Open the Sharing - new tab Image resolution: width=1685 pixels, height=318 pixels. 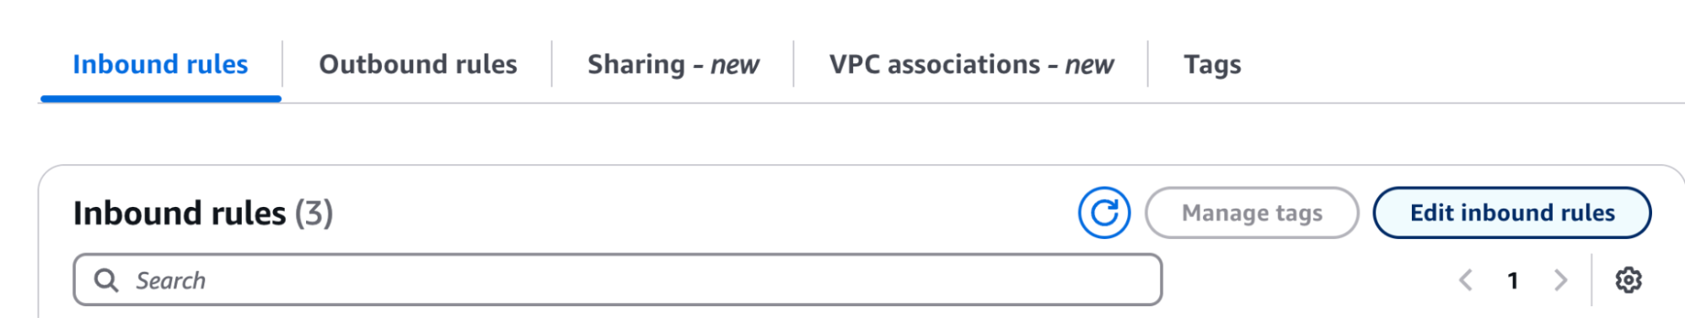(673, 64)
